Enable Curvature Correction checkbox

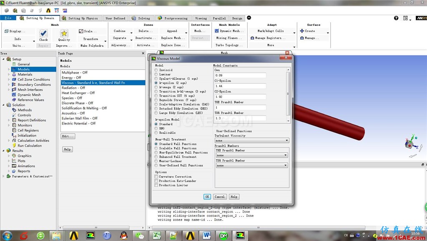(x=156, y=176)
